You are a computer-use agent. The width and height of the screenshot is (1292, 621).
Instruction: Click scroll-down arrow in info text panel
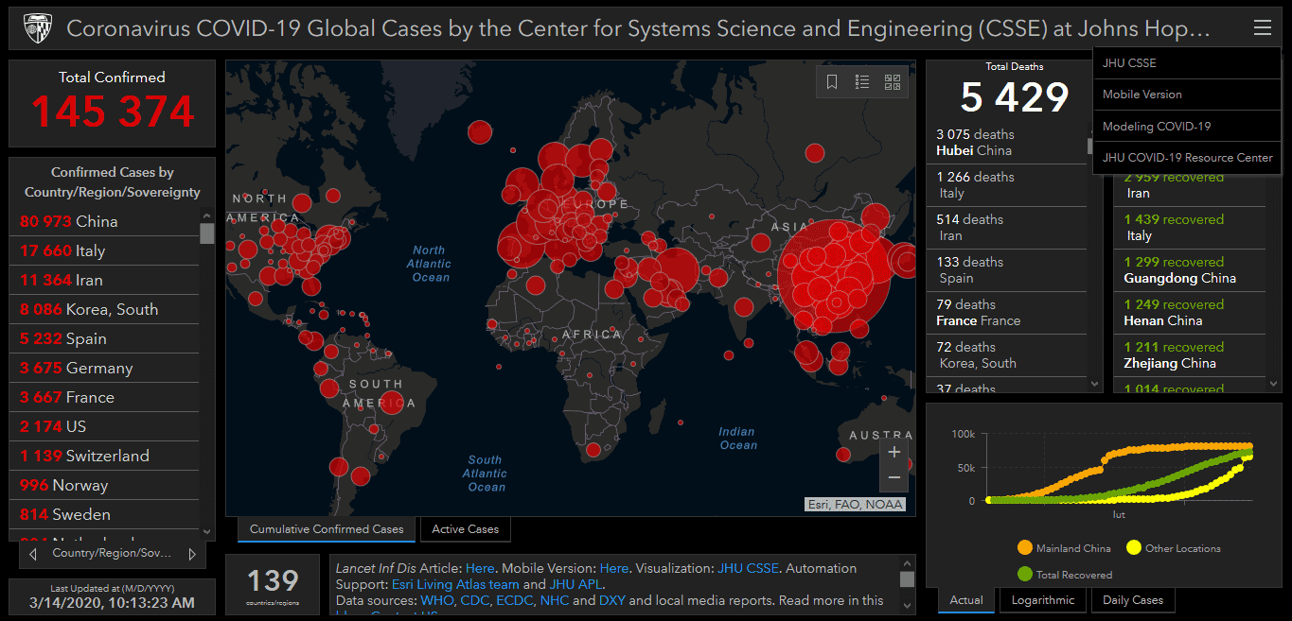coord(908,606)
